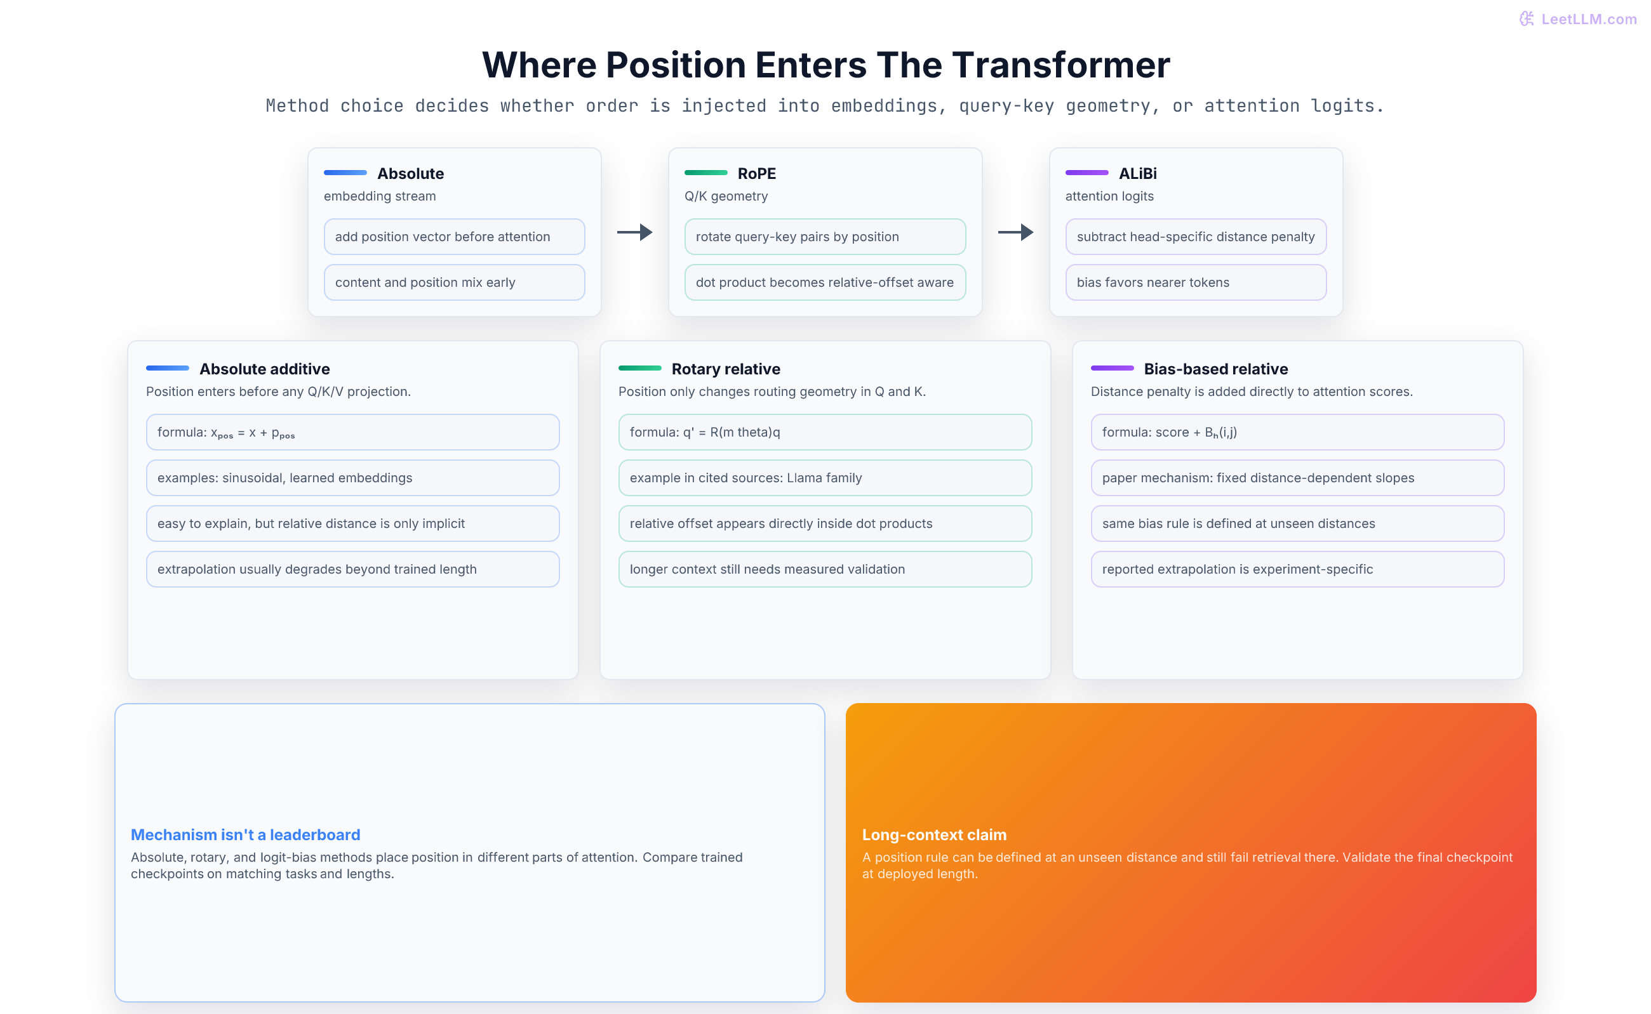Click 'Distance penalty is added directly' line
Image resolution: width=1651 pixels, height=1014 pixels.
click(1251, 392)
